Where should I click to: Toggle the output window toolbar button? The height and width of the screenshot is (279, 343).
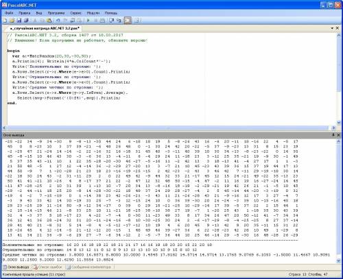(x=128, y=21)
